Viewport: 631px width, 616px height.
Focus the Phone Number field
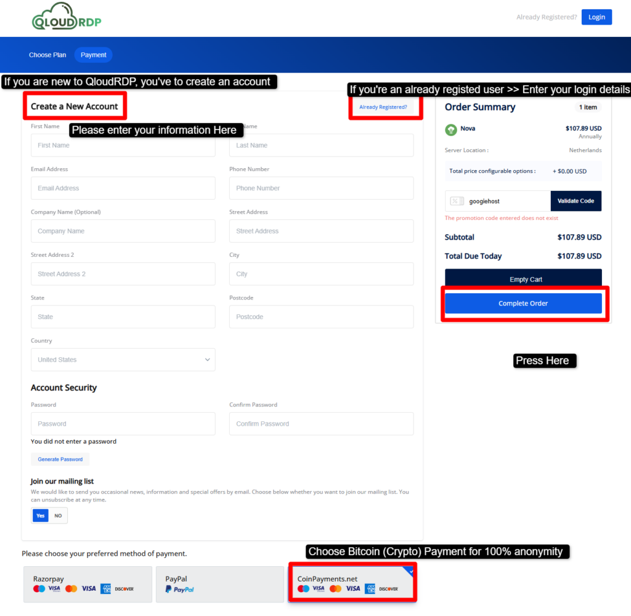tap(322, 188)
